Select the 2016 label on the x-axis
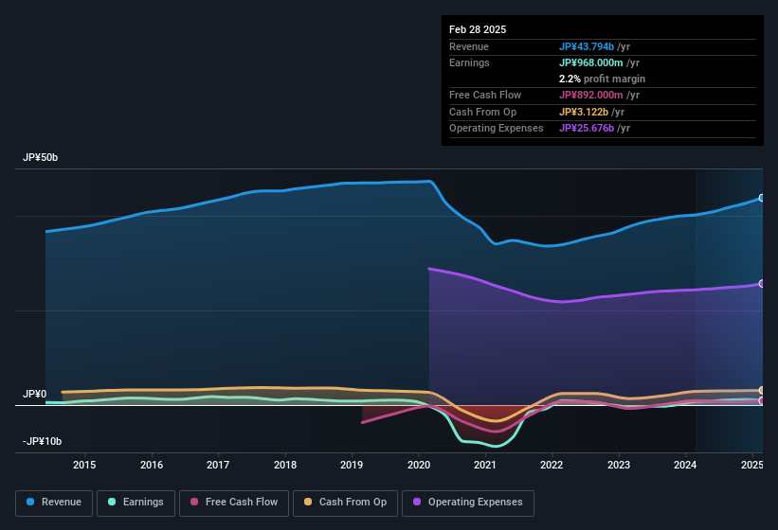This screenshot has height=530, width=778. pos(152,465)
